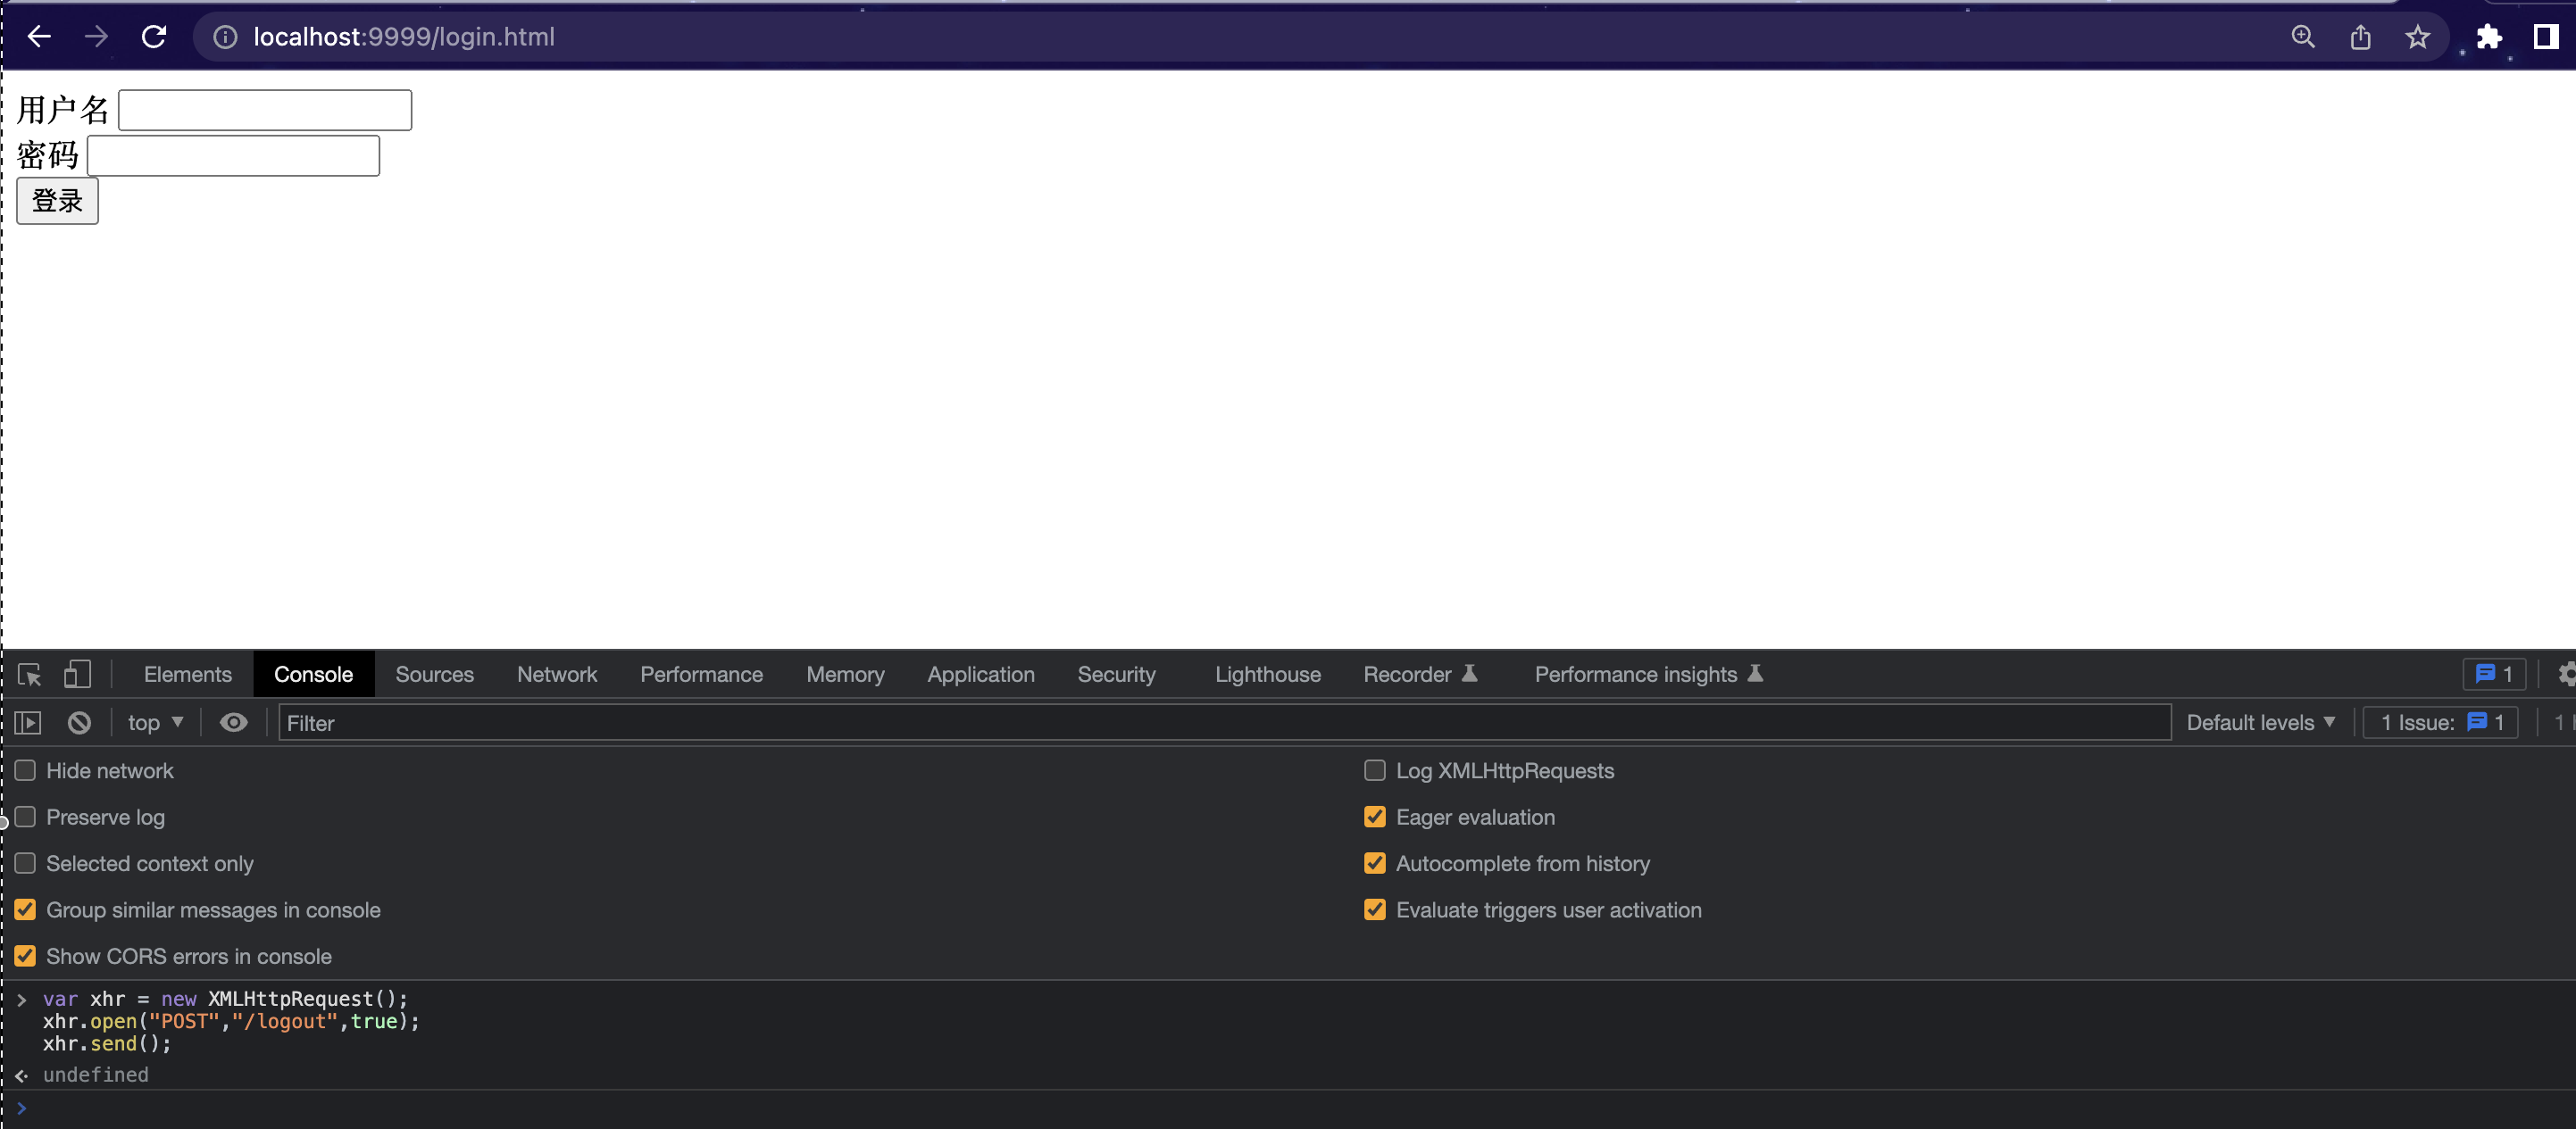Screen dimensions: 2576x1129
Task: Reload the page using refresh icon
Action: pos(154,37)
